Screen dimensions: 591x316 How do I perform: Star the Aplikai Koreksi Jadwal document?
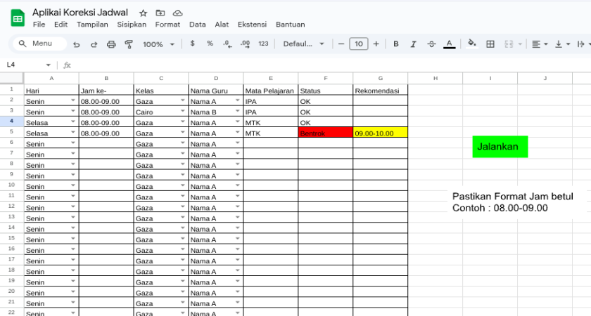coord(144,13)
